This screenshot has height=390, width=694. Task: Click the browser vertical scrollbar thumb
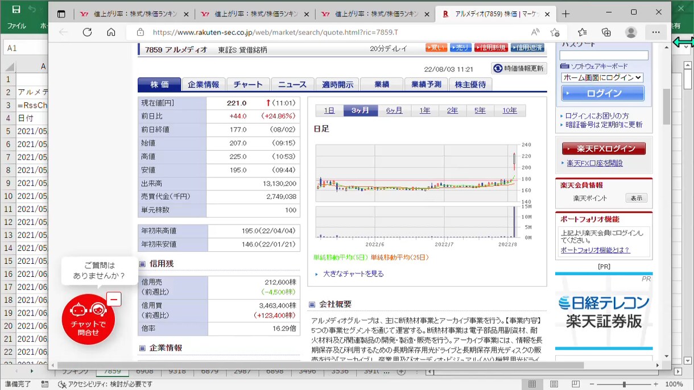[x=667, y=106]
